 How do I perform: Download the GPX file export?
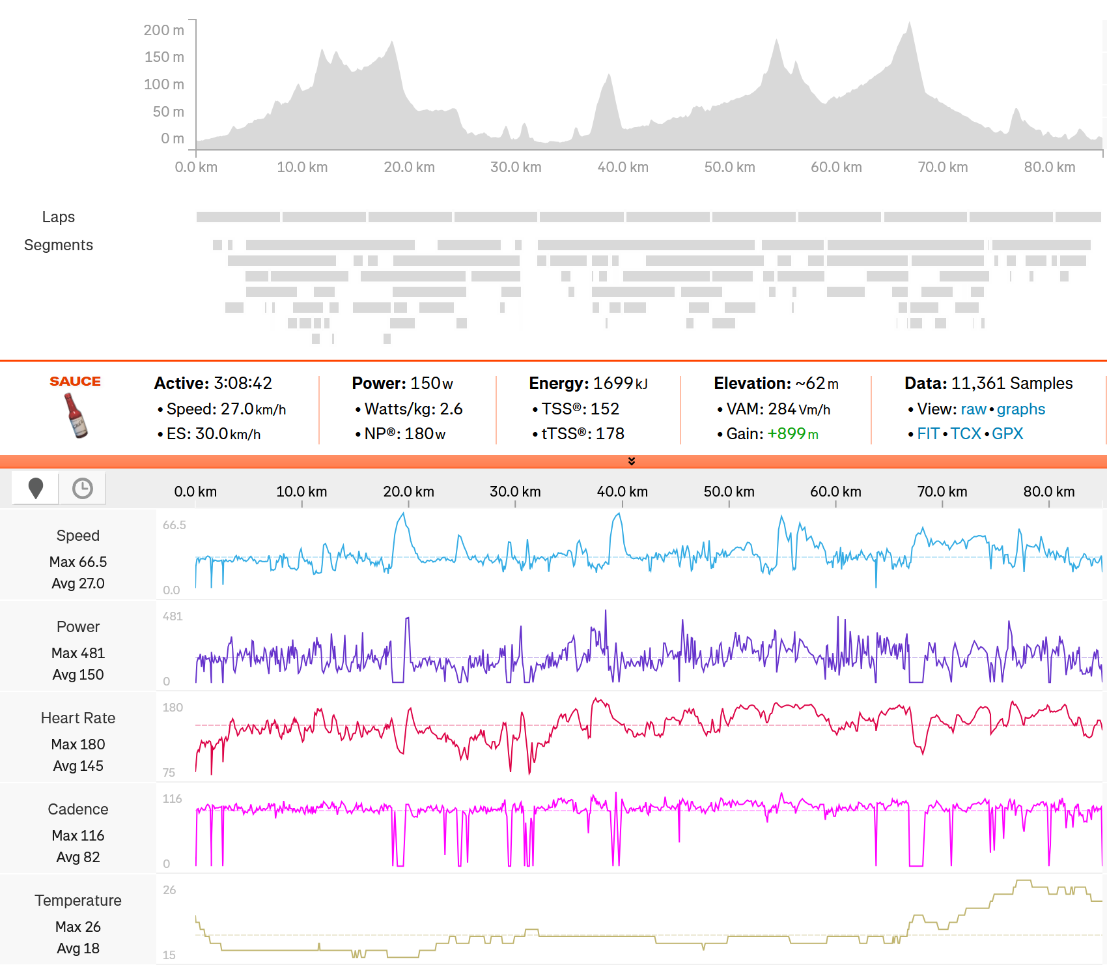coord(1007,434)
